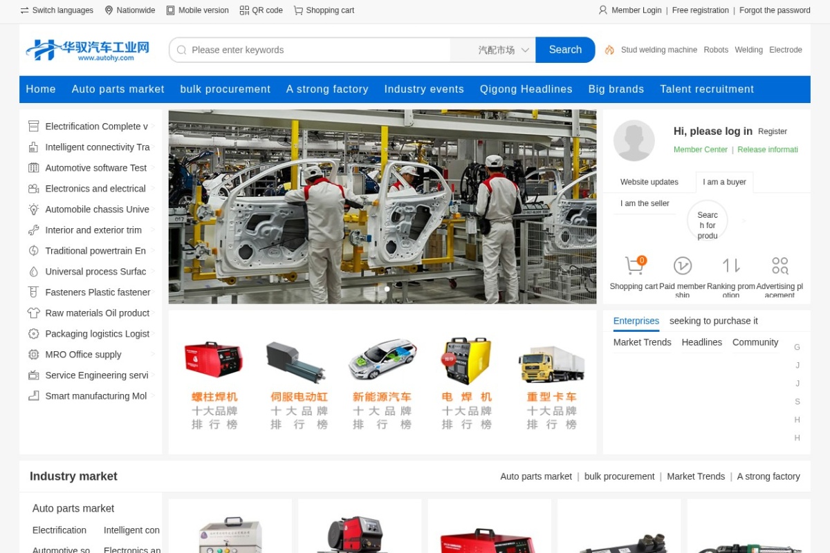Open the Advertising placement icon
830x553 pixels.
[780, 265]
